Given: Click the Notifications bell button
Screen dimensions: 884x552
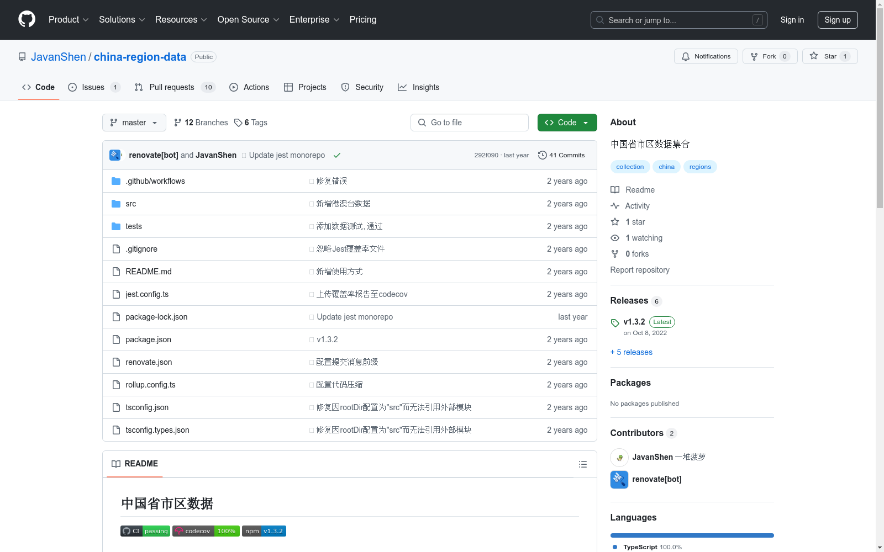Looking at the screenshot, I should coord(706,56).
